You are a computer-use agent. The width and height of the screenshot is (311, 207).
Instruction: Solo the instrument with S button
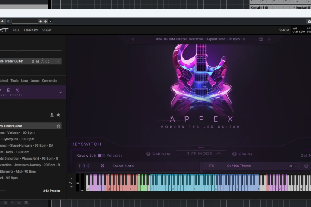[33, 61]
